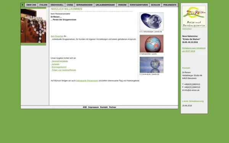Open AGB in the footer

(x=85, y=107)
